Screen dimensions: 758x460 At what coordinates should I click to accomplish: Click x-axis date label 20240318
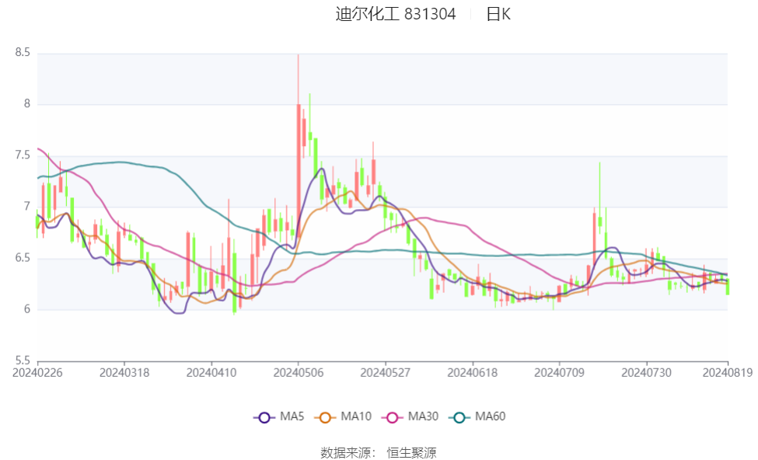click(124, 373)
